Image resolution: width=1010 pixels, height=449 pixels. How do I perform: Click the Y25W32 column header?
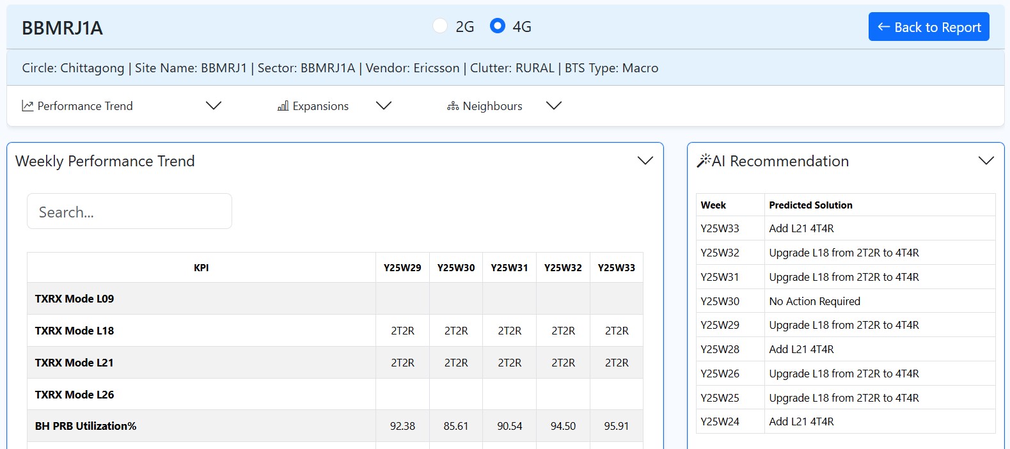point(563,267)
